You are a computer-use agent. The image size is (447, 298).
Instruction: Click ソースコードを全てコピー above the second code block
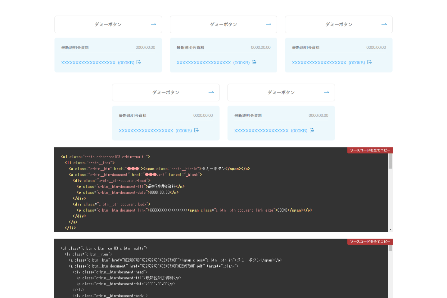click(370, 242)
